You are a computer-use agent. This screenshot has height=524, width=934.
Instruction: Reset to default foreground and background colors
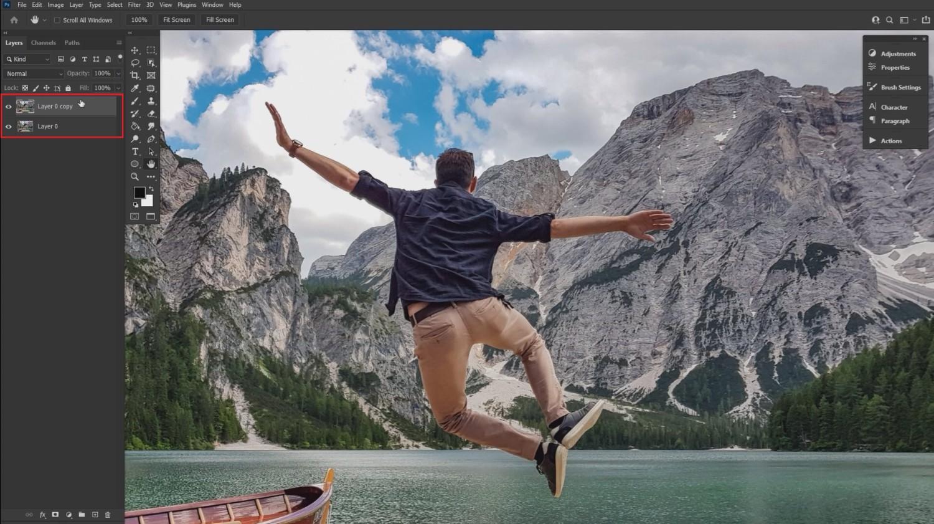point(136,204)
